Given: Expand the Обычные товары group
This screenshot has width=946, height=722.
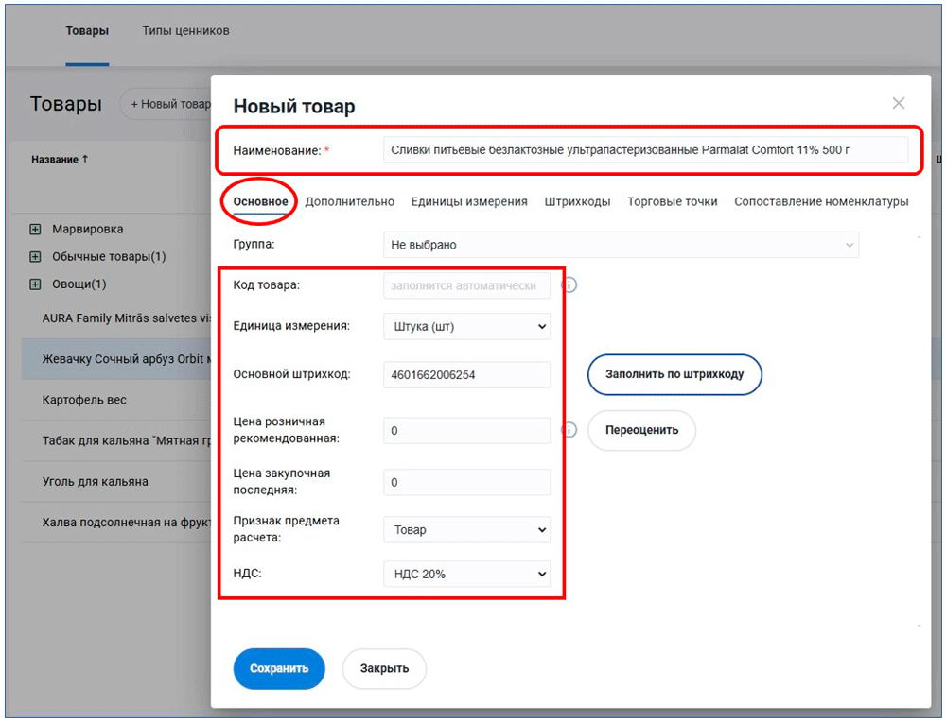Looking at the screenshot, I should [x=36, y=257].
